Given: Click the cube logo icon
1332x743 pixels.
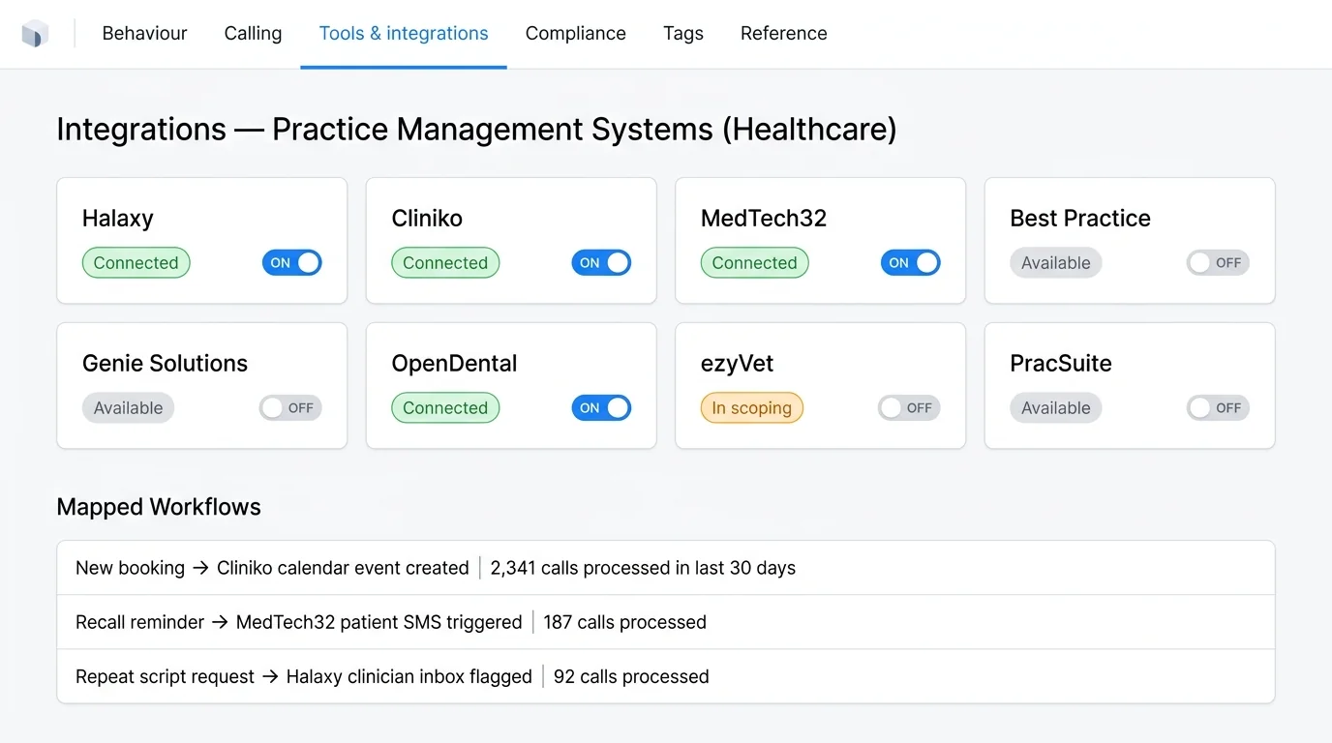Looking at the screenshot, I should pos(35,34).
